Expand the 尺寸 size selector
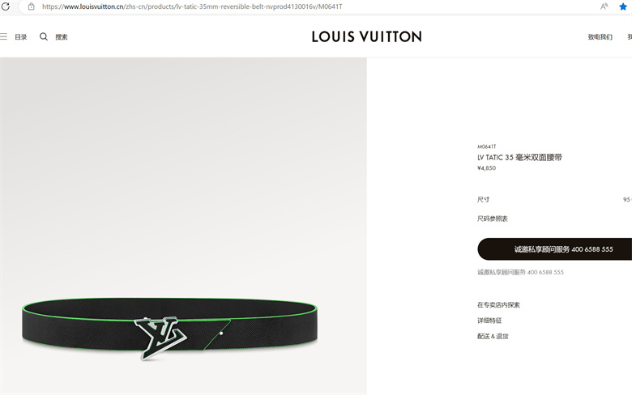Image resolution: width=632 pixels, height=395 pixels. point(554,199)
